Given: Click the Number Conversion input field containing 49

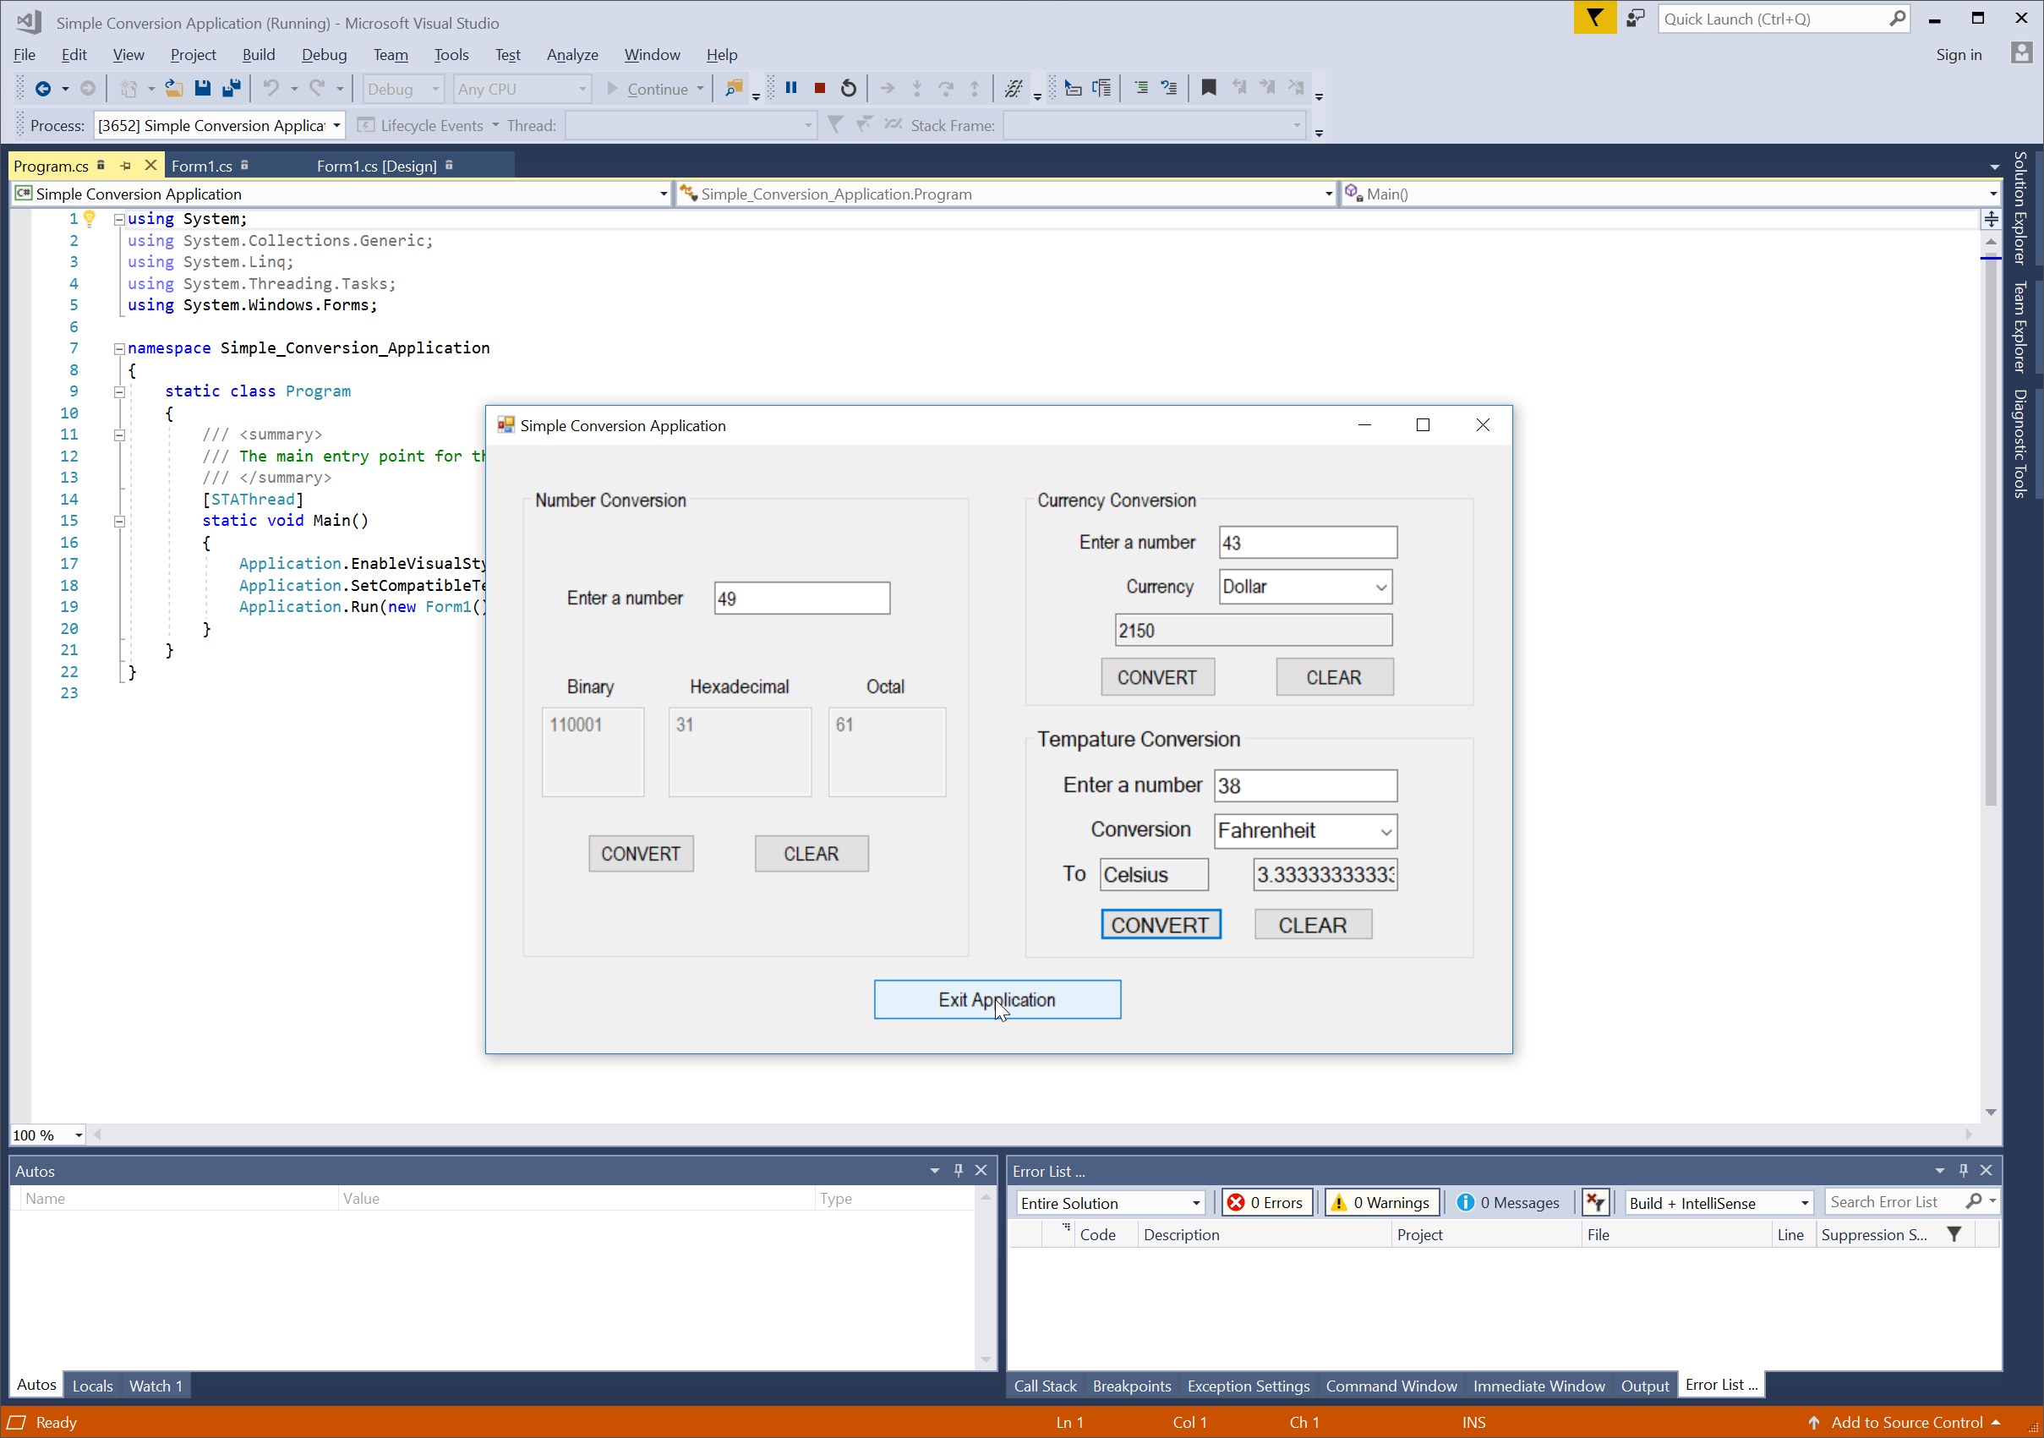Looking at the screenshot, I should click(801, 599).
